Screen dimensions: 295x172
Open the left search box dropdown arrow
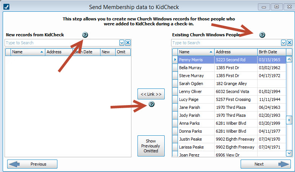click(122, 43)
